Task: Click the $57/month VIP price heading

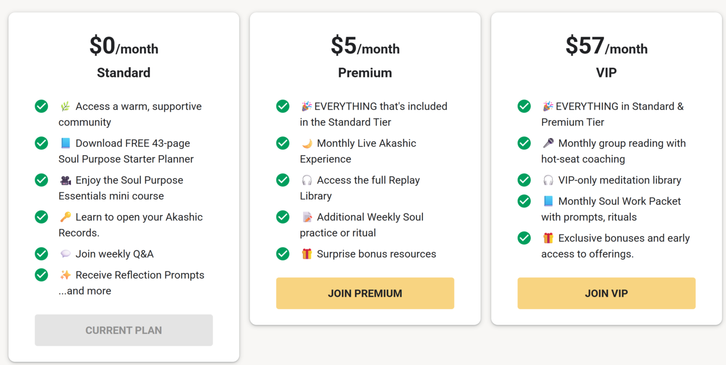Action: 606,47
